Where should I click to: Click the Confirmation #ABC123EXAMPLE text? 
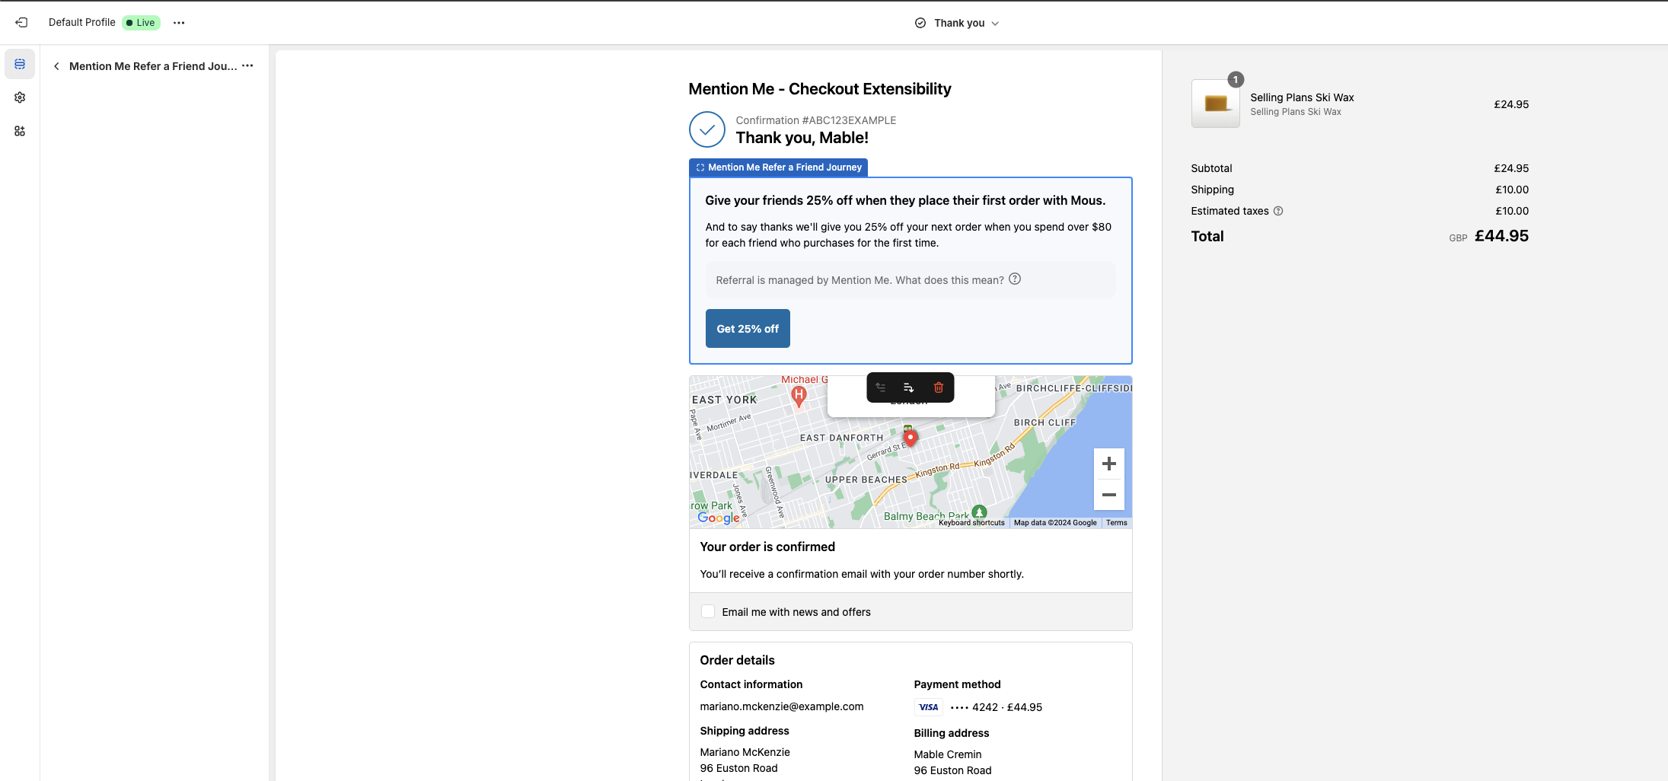[x=816, y=120]
